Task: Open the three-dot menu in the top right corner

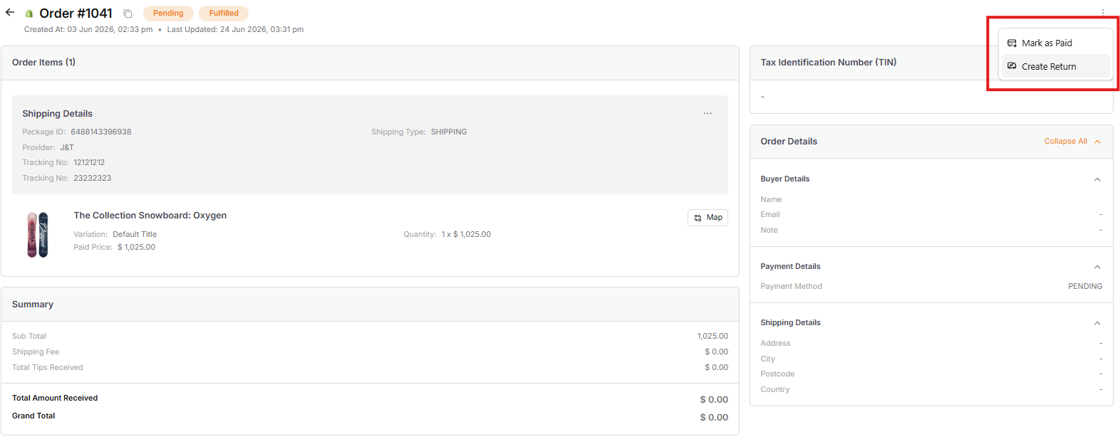Action: click(1102, 13)
